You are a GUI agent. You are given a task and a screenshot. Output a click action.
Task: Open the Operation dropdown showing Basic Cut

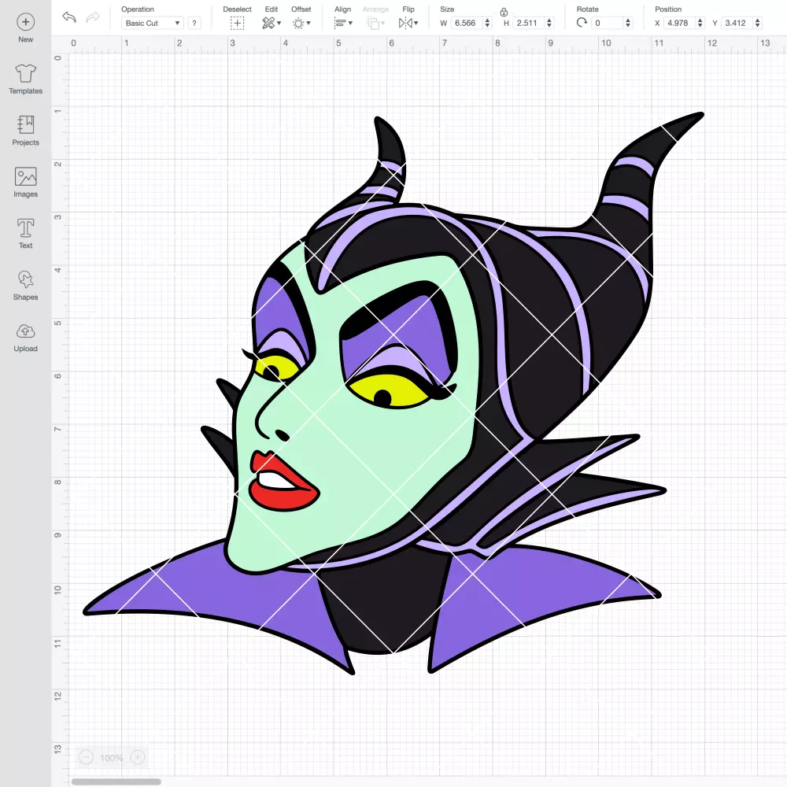[x=153, y=23]
